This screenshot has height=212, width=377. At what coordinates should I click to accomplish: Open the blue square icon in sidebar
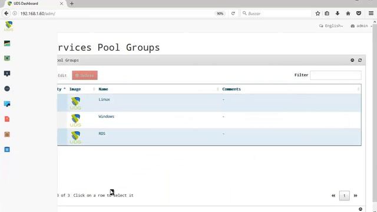pyautogui.click(x=7, y=150)
